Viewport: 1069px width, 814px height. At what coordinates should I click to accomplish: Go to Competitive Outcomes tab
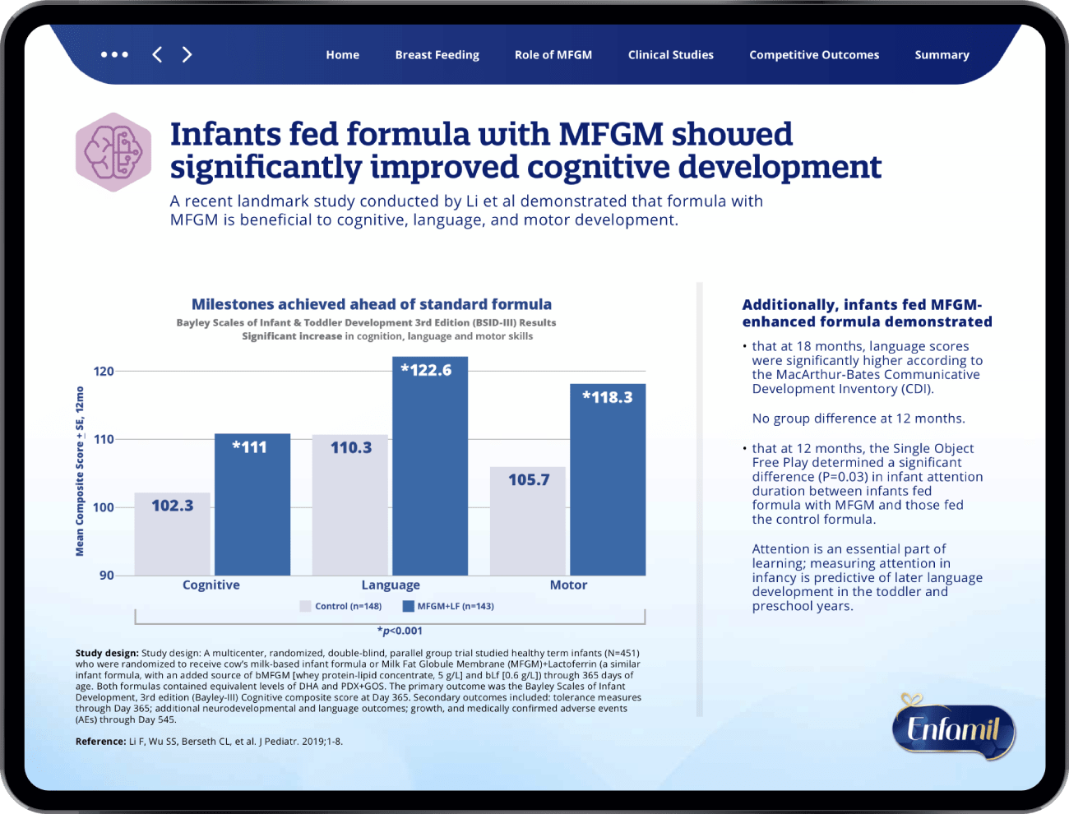(814, 55)
